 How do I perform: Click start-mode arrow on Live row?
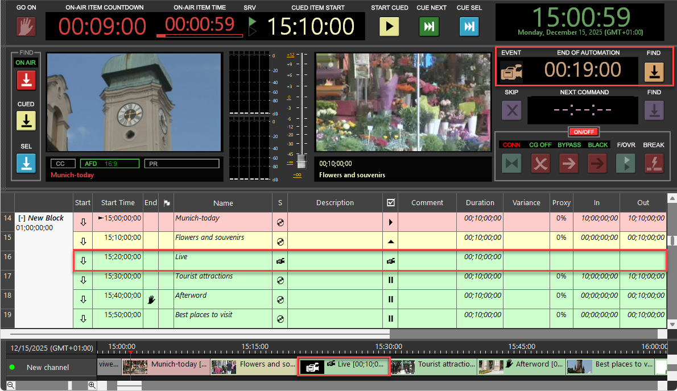tap(83, 261)
